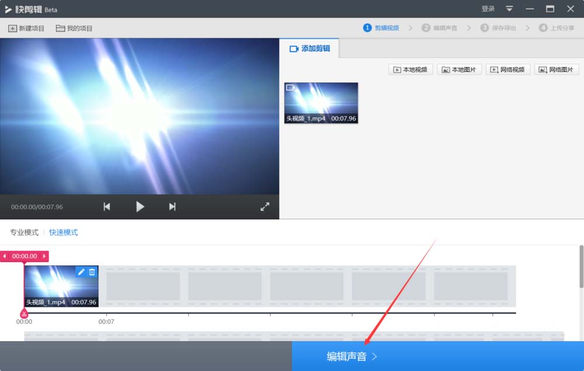Open the dropdown menu beside 登录
This screenshot has width=584, height=371.
(509, 9)
